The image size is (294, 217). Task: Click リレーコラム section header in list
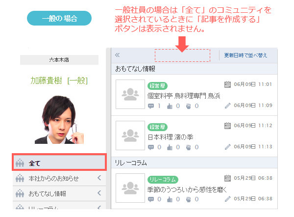click(x=194, y=163)
